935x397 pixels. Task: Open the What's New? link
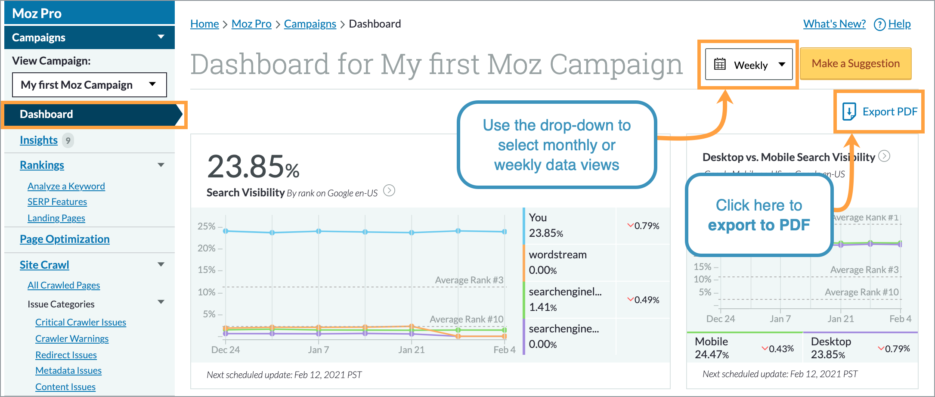click(834, 24)
